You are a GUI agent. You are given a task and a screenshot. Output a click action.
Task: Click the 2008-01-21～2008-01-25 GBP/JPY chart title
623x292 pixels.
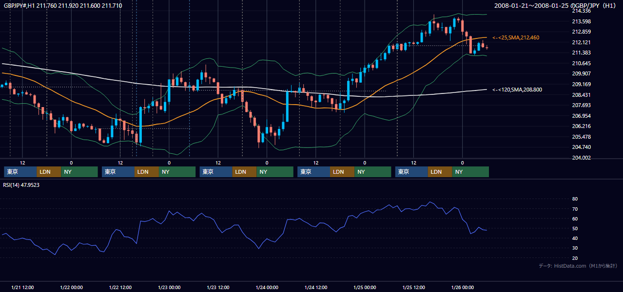556,5
